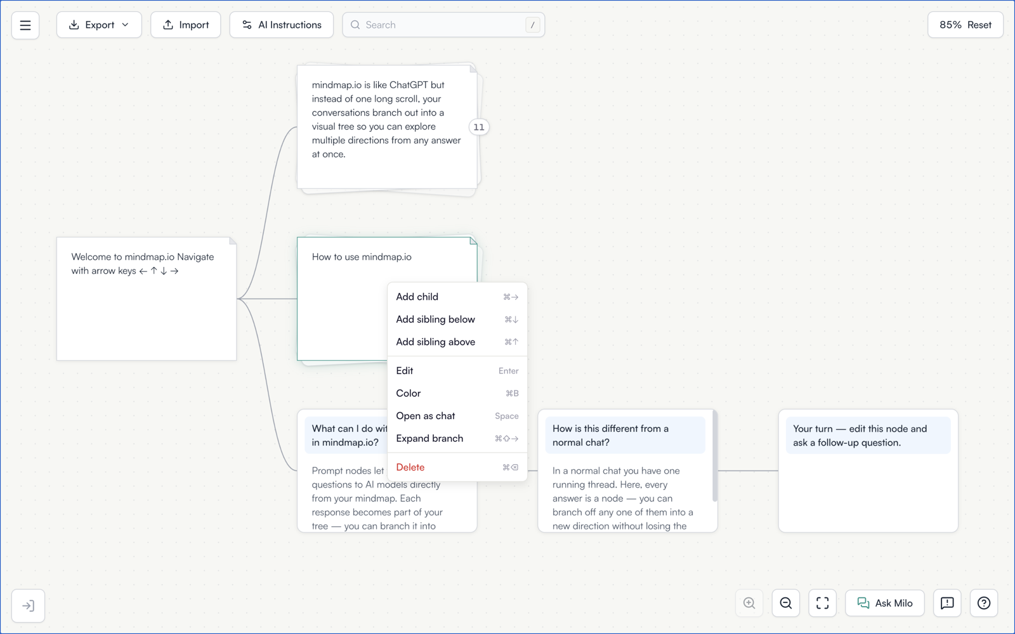Screen dimensions: 1015x634
Task: Select the Welcome to mindmap.io node
Action: click(x=147, y=299)
